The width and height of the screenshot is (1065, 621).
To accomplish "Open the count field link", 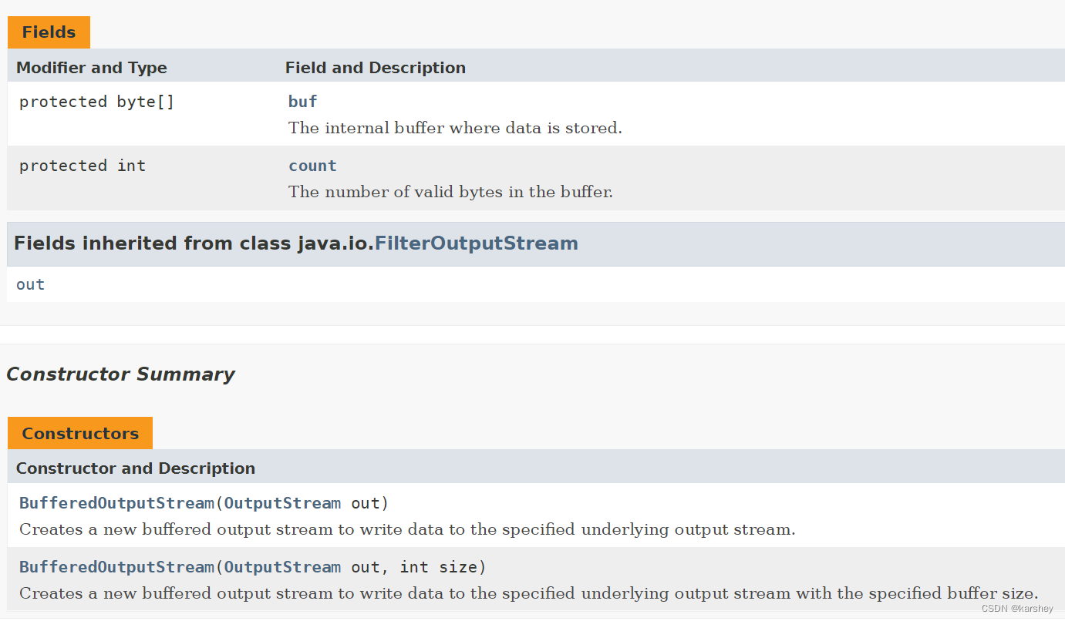I will coord(312,166).
